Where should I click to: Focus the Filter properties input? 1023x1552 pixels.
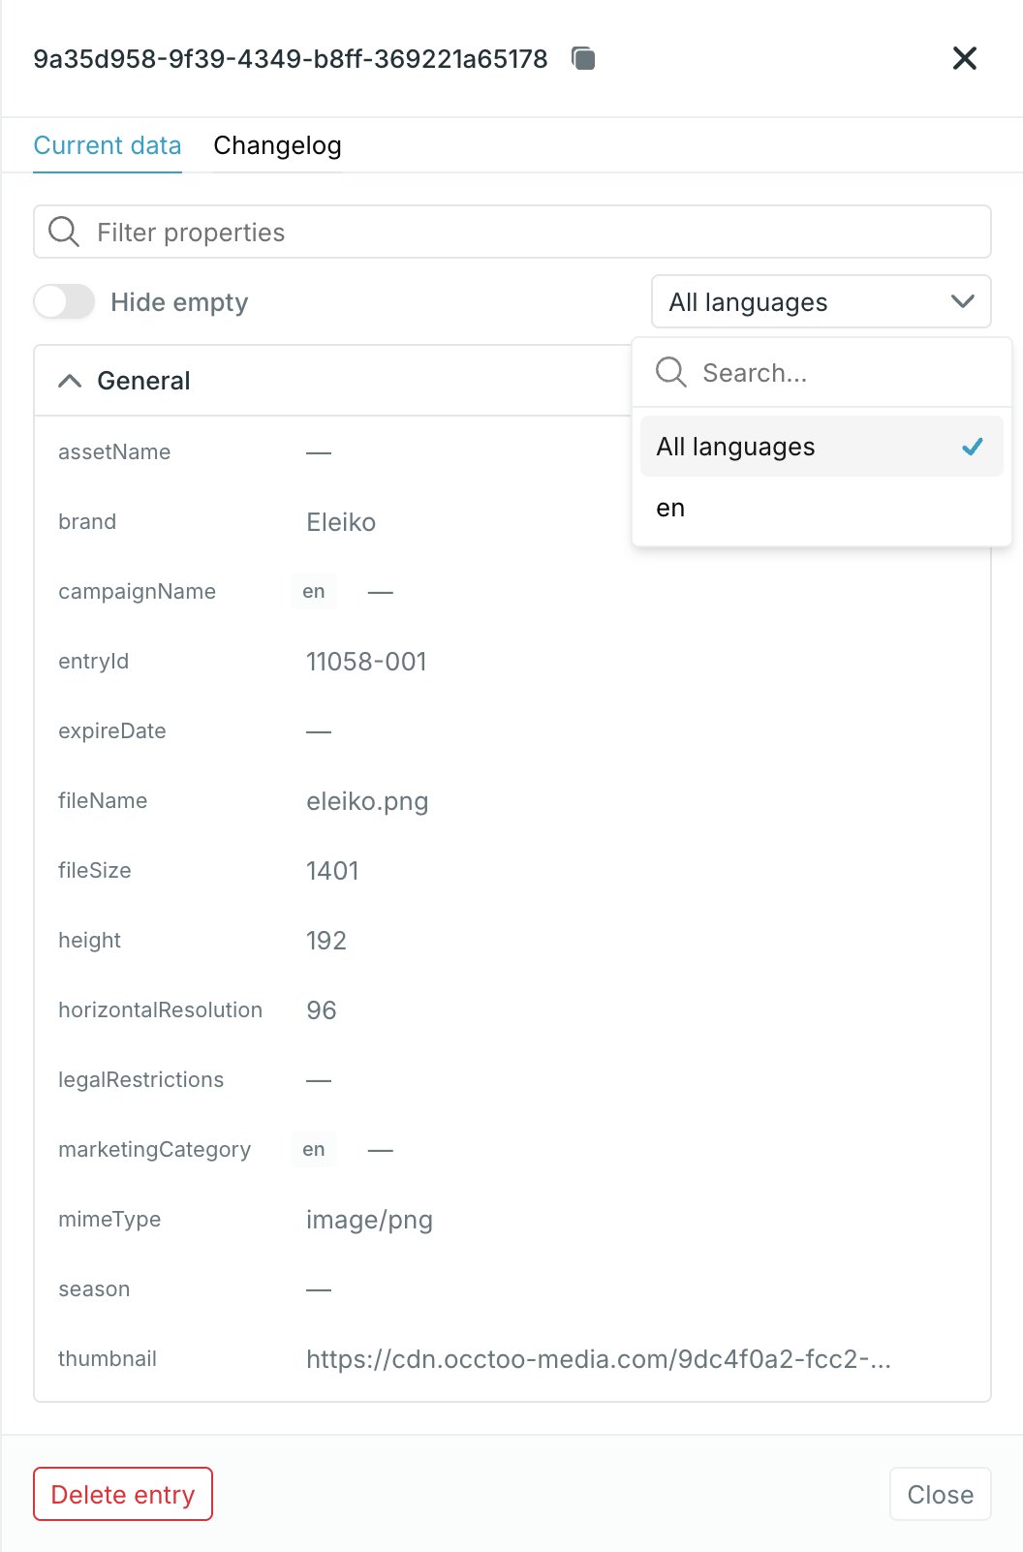point(511,232)
